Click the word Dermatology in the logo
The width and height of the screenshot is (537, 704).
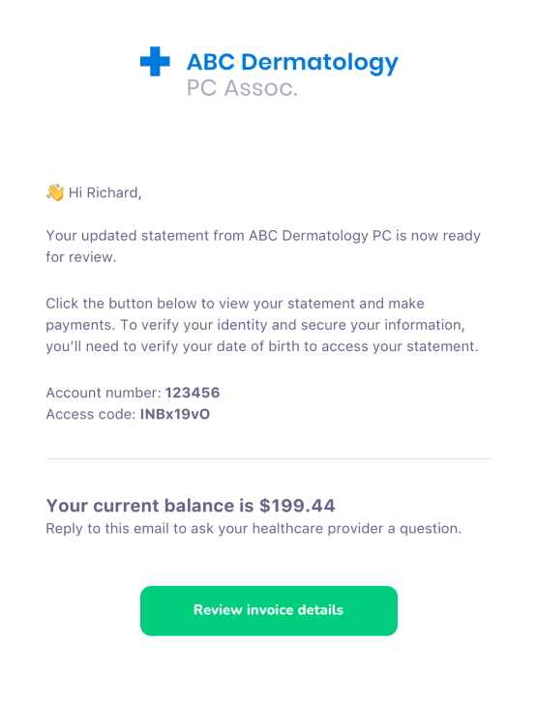pos(319,63)
